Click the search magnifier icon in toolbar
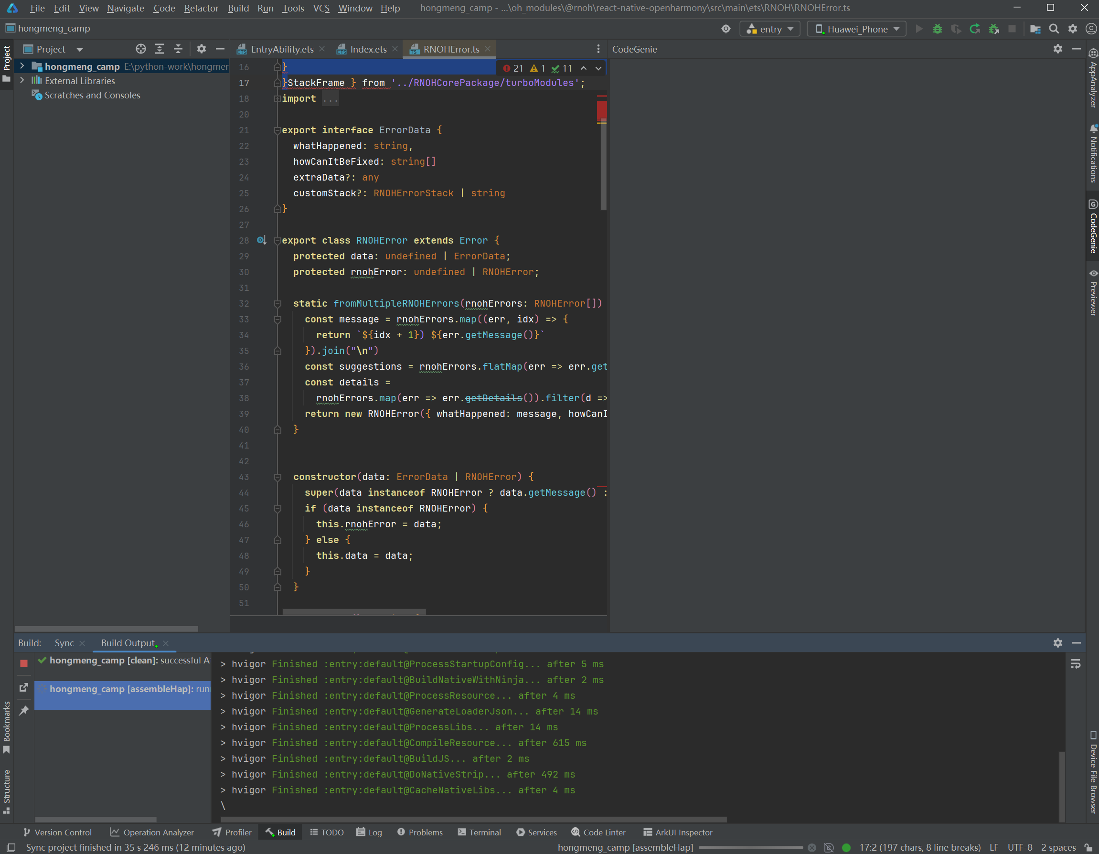The image size is (1099, 854). (x=1054, y=29)
